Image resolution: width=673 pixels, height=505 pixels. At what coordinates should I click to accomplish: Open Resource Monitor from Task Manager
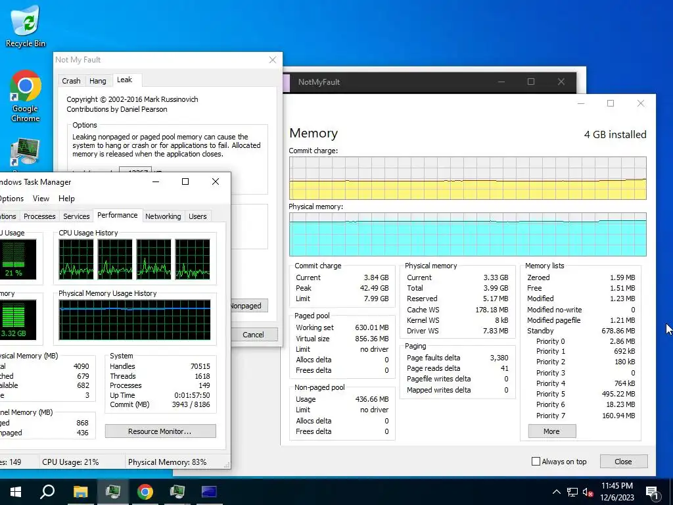point(160,431)
